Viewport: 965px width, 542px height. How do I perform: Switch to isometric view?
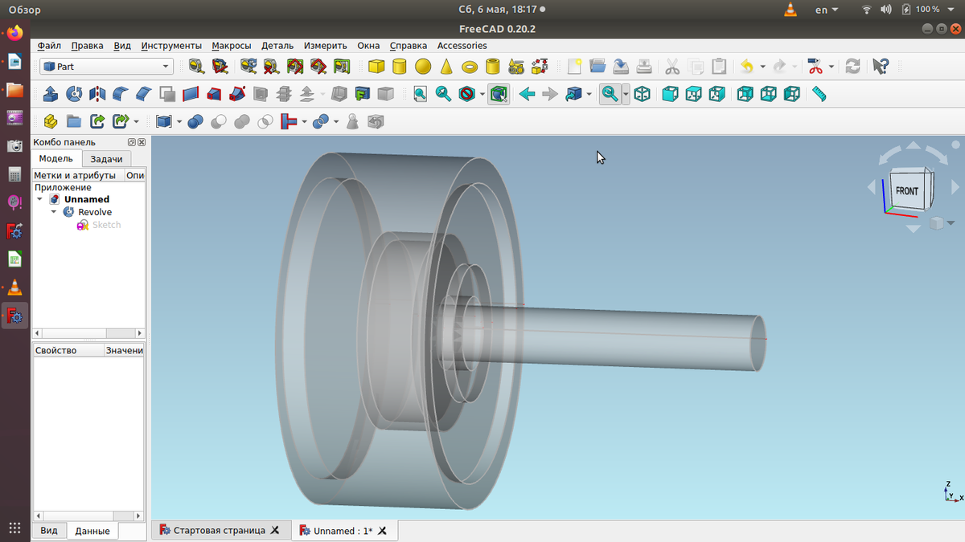642,94
